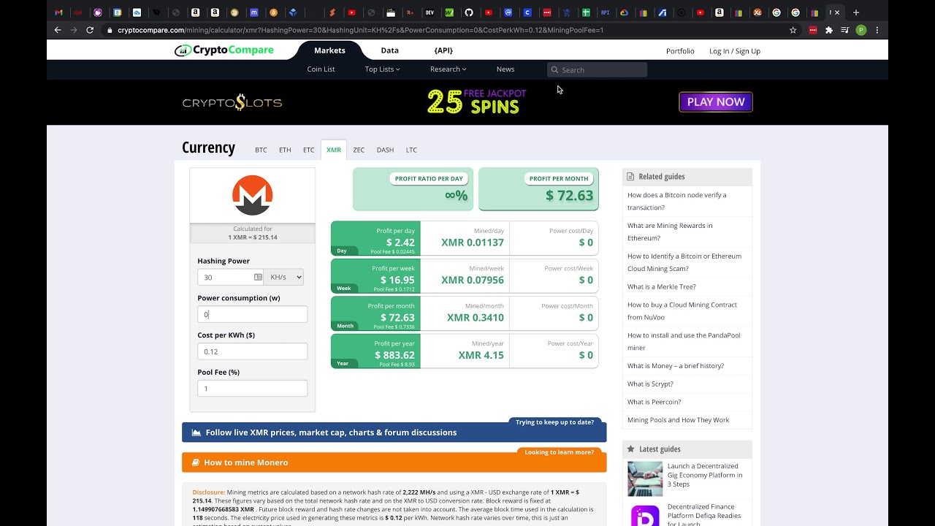The image size is (935, 526).
Task: Open Follow live XMR prices banner
Action: pyautogui.click(x=394, y=432)
